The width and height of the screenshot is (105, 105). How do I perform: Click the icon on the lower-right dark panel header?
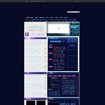[49, 99]
